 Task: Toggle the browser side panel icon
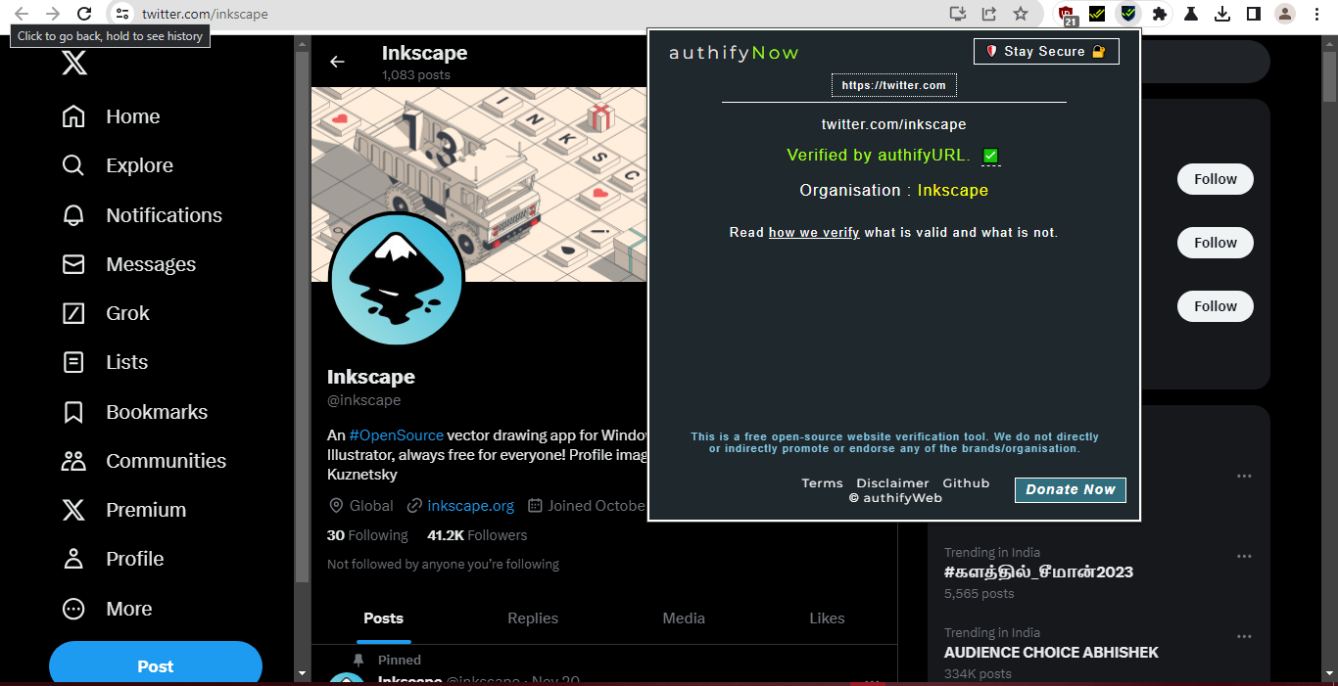(1253, 14)
